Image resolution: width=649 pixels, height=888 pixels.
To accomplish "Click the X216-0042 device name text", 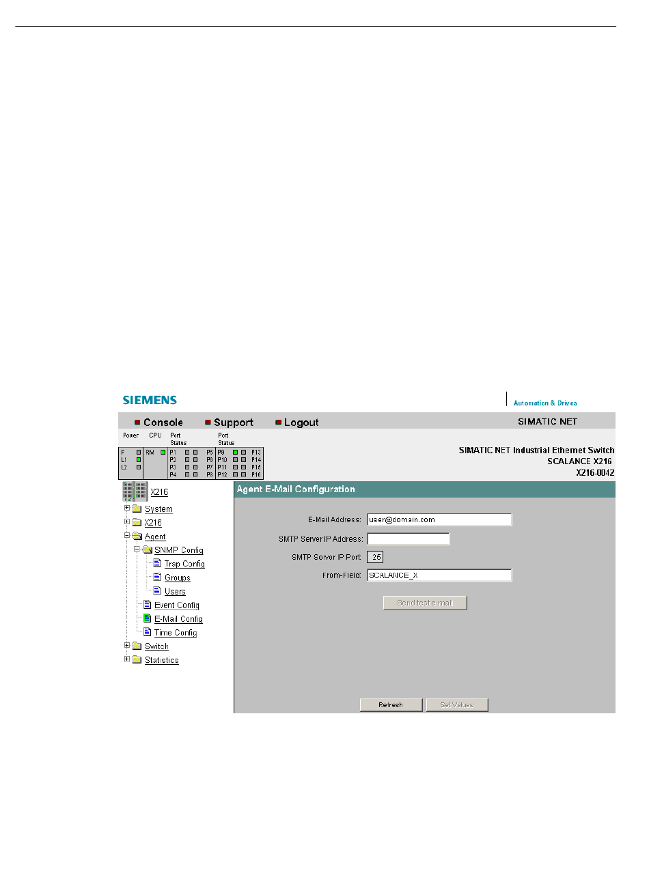I will point(595,472).
